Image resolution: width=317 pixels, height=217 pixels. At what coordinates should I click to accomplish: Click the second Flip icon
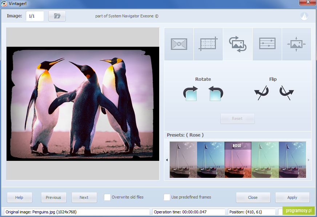pyautogui.click(x=286, y=93)
